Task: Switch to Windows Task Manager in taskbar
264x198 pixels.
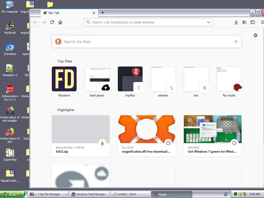Action: (x=89, y=194)
